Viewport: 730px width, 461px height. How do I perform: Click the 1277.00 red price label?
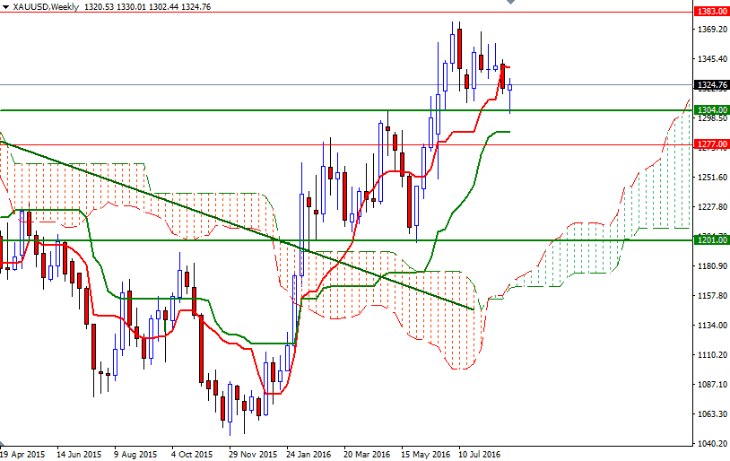pos(711,144)
